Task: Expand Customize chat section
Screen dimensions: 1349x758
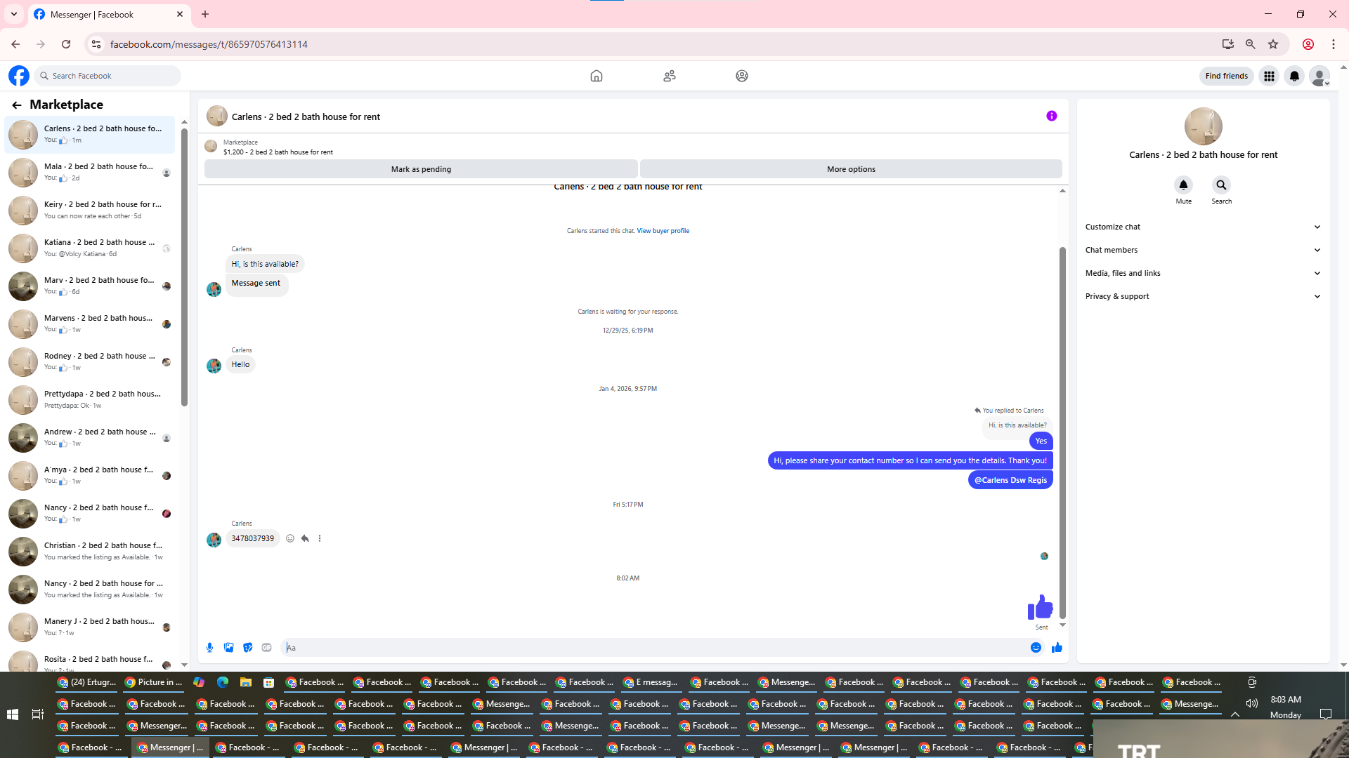Action: click(x=1202, y=227)
